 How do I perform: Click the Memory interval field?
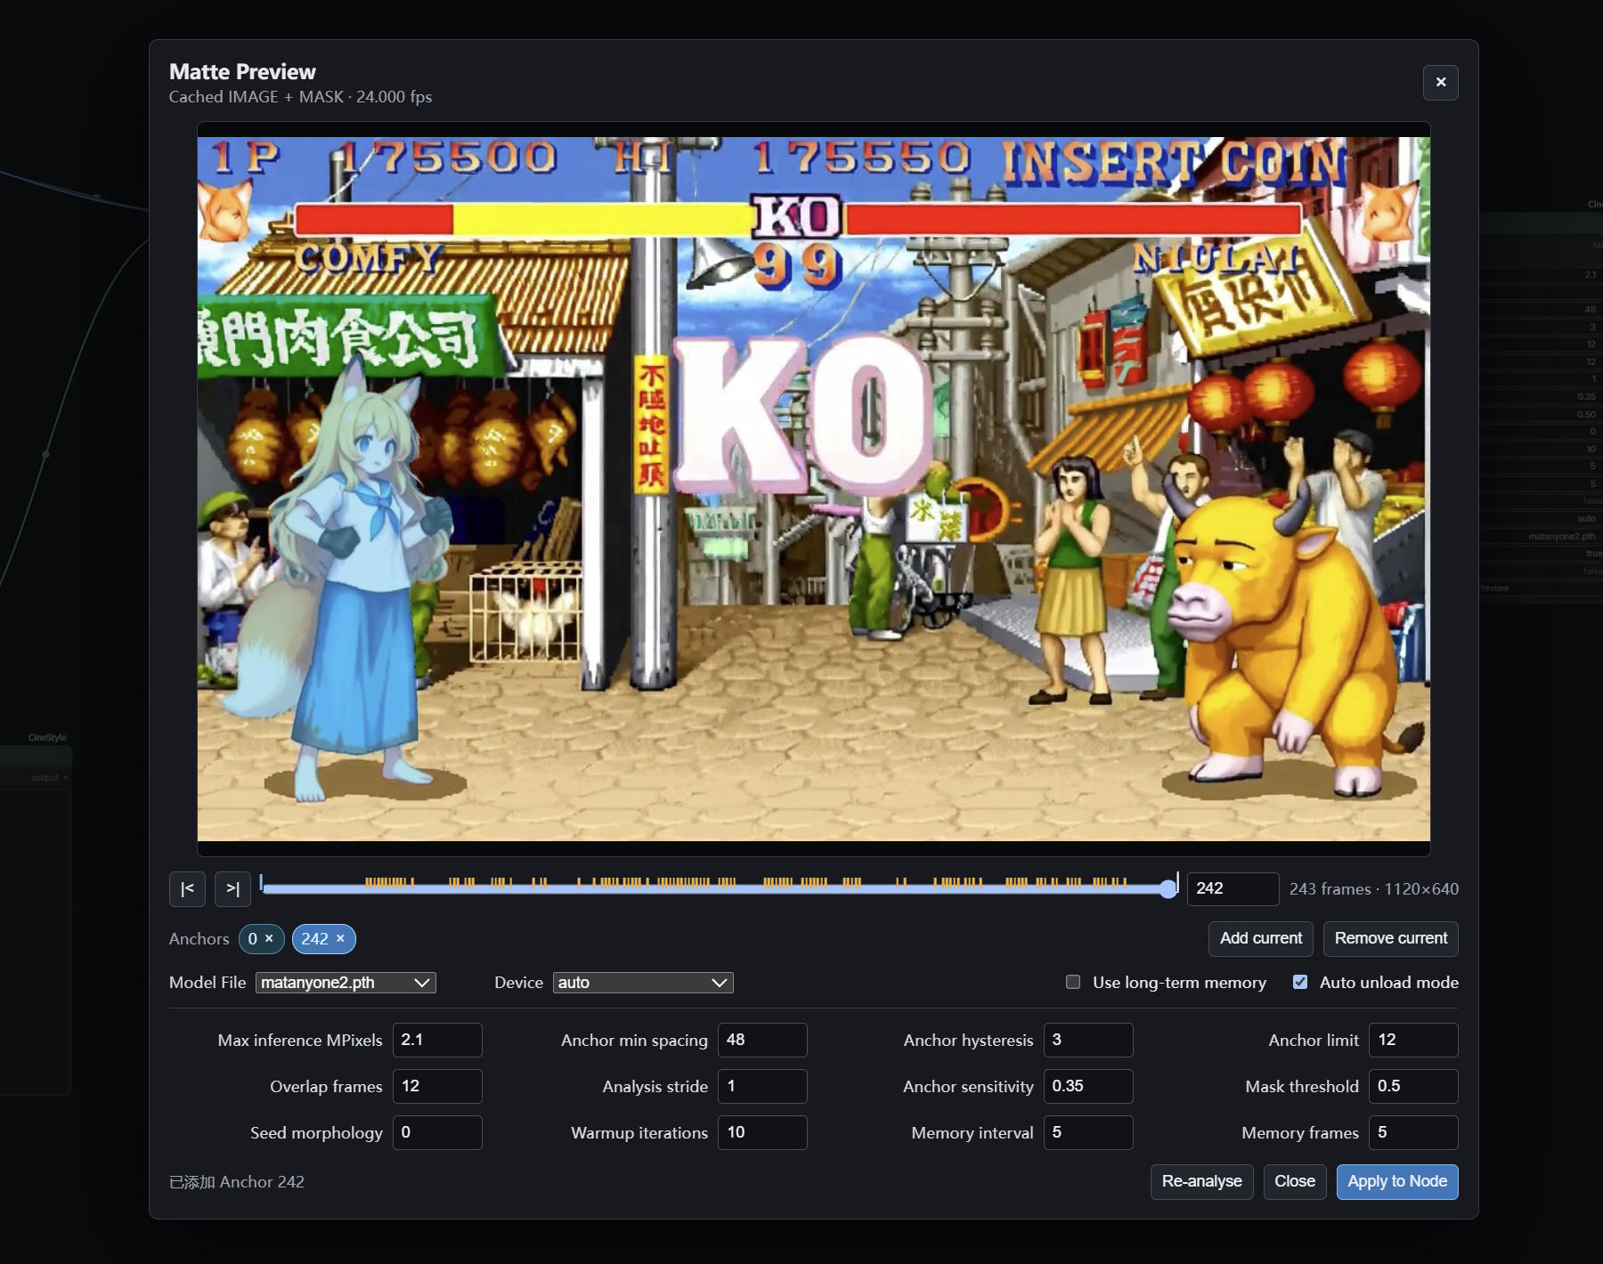[x=1088, y=1132]
